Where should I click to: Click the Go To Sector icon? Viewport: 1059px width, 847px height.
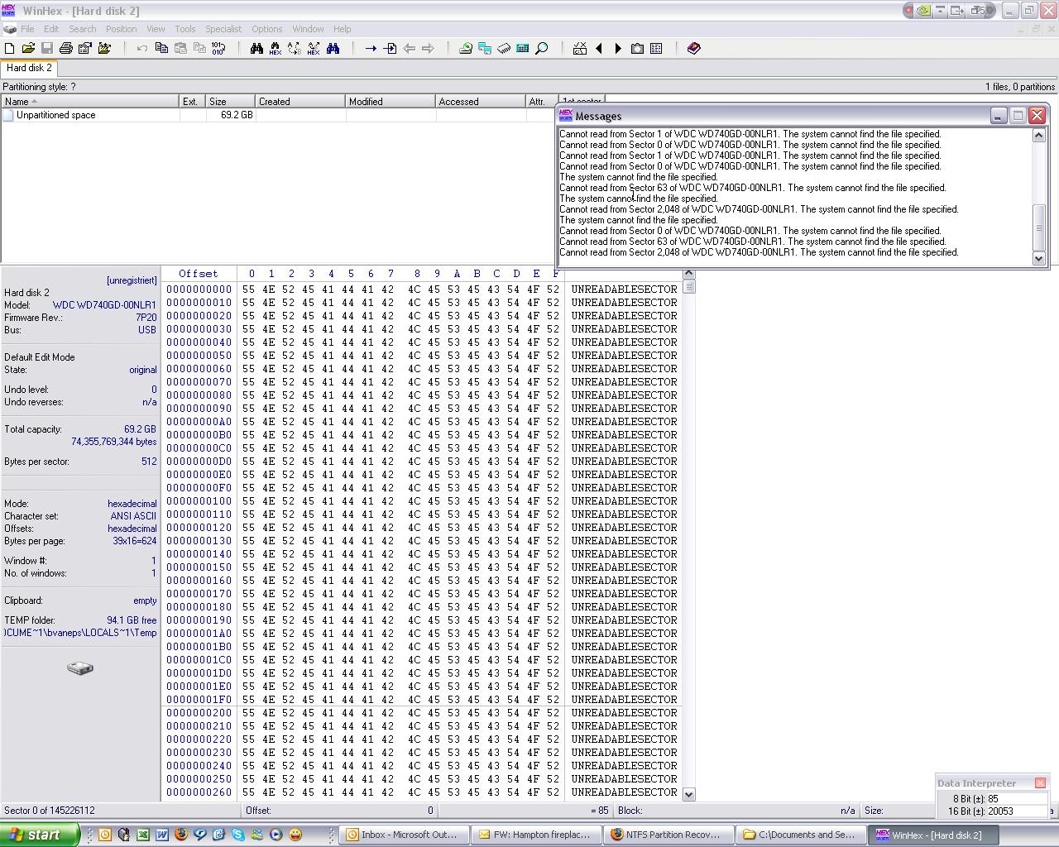click(x=390, y=49)
